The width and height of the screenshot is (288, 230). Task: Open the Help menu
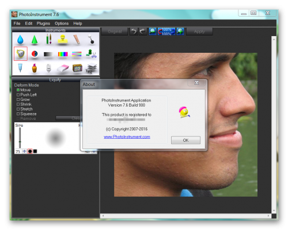click(78, 24)
